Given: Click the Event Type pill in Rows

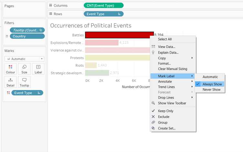Looking at the screenshot, I should coord(103,14).
